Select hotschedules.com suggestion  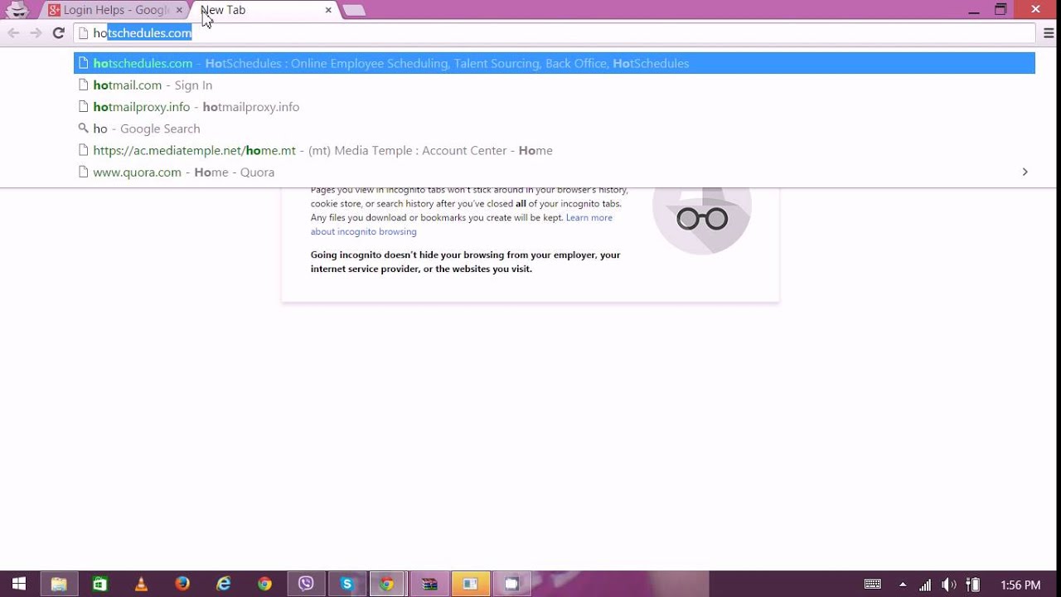coord(554,63)
